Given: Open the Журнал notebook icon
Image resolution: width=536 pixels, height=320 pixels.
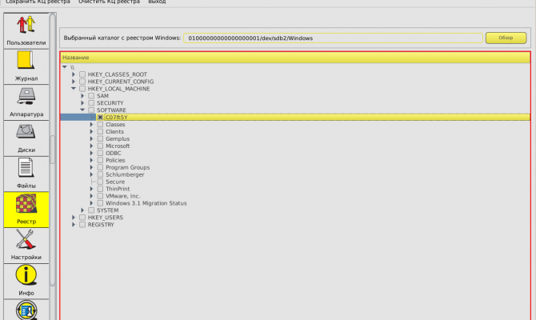Looking at the screenshot, I should point(26,61).
